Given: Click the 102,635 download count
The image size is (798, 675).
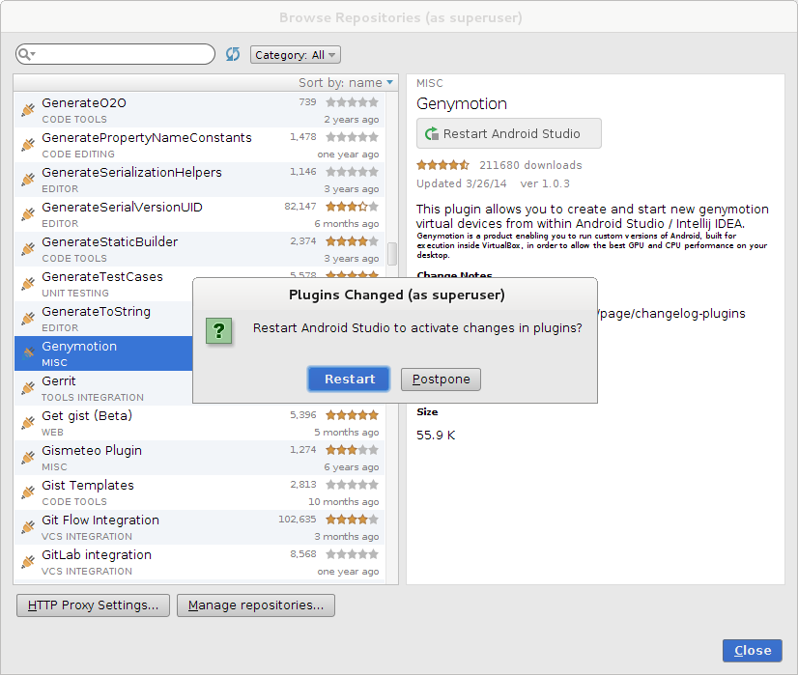Looking at the screenshot, I should [x=298, y=520].
